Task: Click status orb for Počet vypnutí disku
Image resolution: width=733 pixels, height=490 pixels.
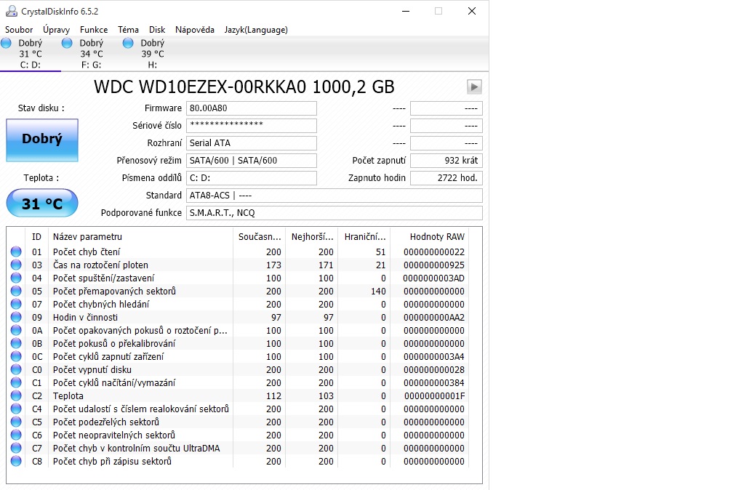Action: coord(16,369)
